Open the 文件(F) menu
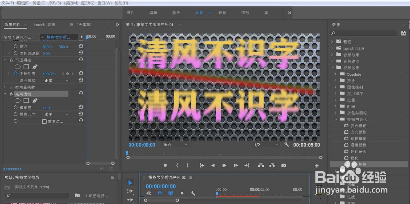Screen dimensions: 410x204 pos(8,3)
